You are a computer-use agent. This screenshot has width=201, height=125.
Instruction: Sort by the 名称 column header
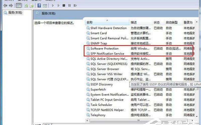(107, 22)
